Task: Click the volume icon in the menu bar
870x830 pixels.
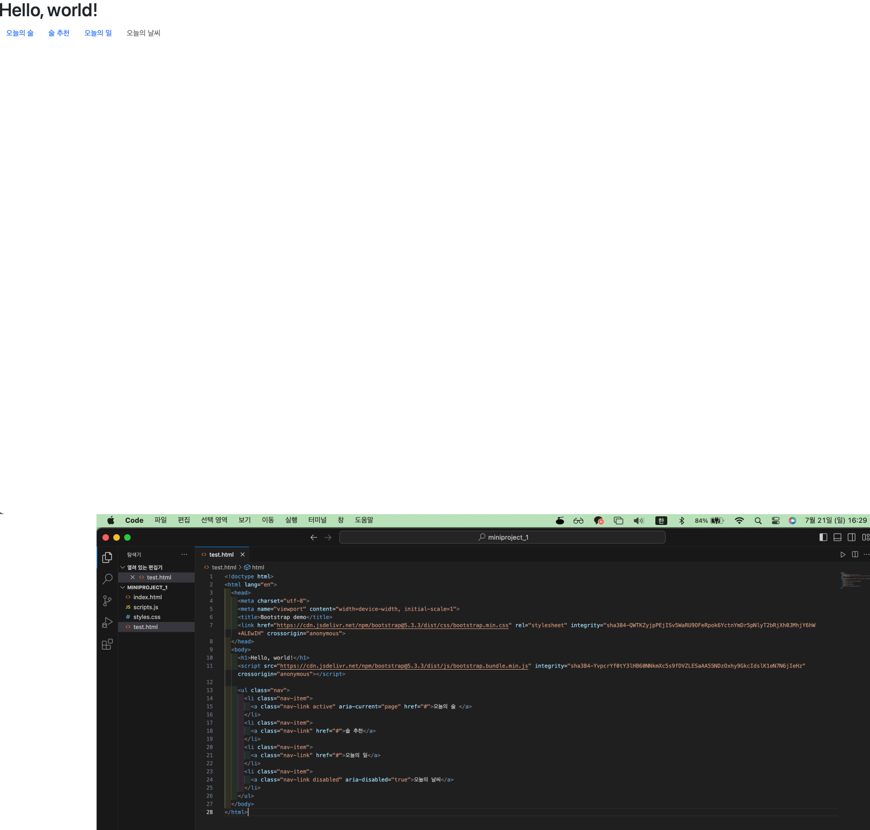Action: click(x=639, y=520)
